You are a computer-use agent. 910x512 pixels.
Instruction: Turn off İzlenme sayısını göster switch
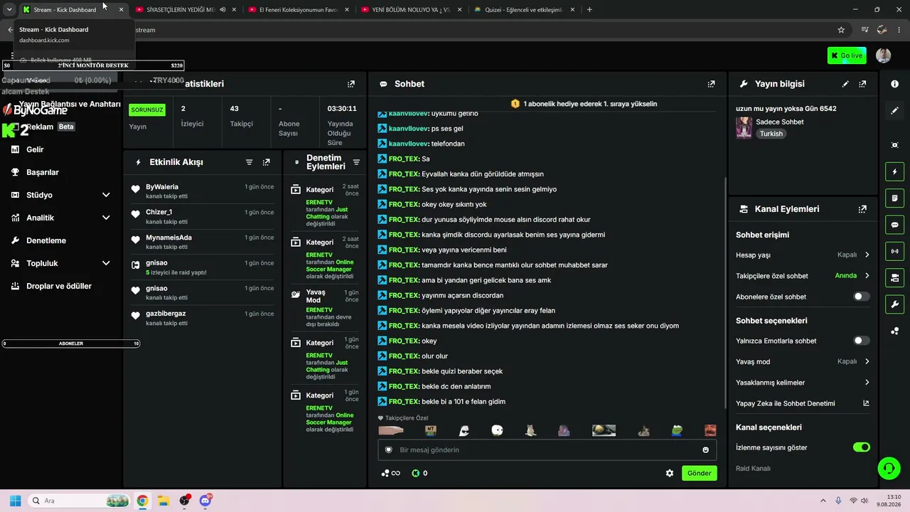861,447
